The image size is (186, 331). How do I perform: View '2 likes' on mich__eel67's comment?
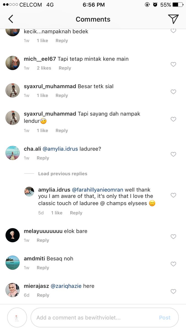(x=44, y=68)
